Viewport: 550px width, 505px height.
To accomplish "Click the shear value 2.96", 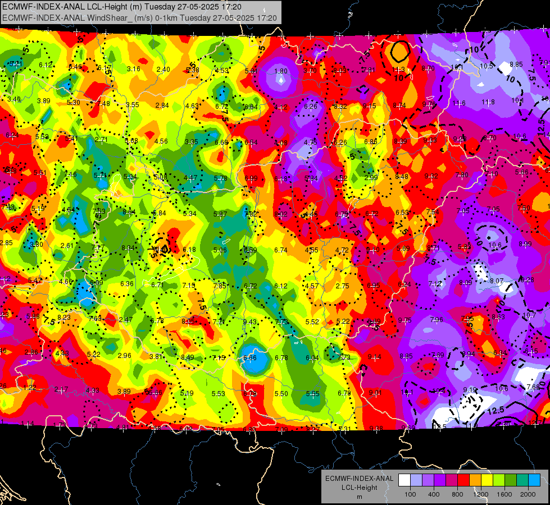I will (125, 355).
